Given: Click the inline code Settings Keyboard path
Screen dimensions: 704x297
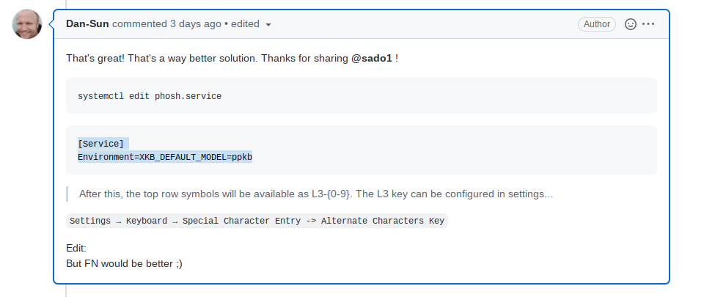Looking at the screenshot, I should [257, 221].
